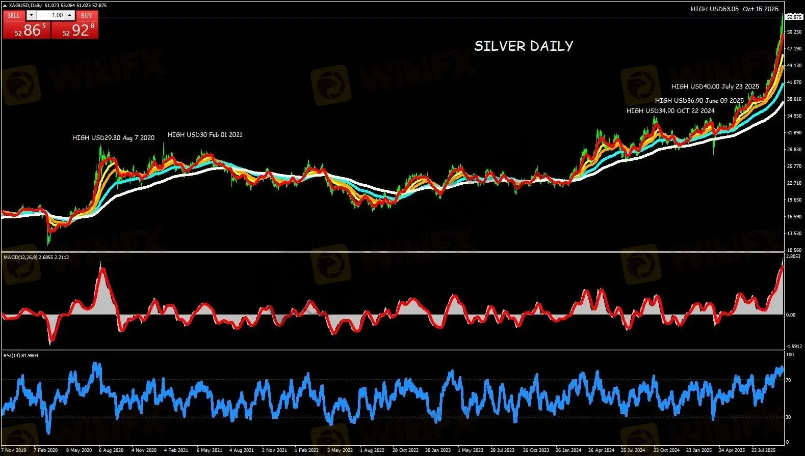Click the 28 Jul 2023 date label
Screen dimensions: 805x456
(x=503, y=450)
